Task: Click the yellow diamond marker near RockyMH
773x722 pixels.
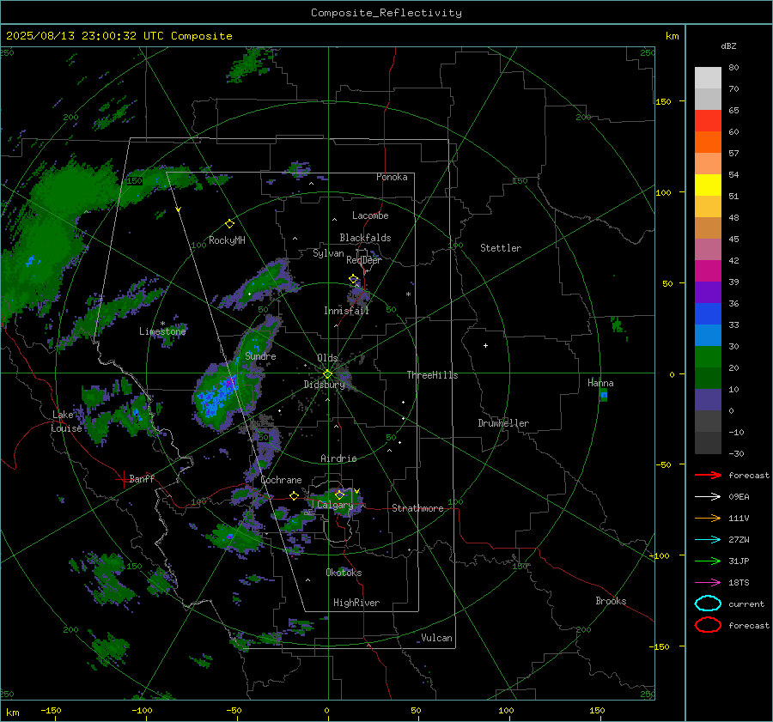Action: [x=229, y=224]
